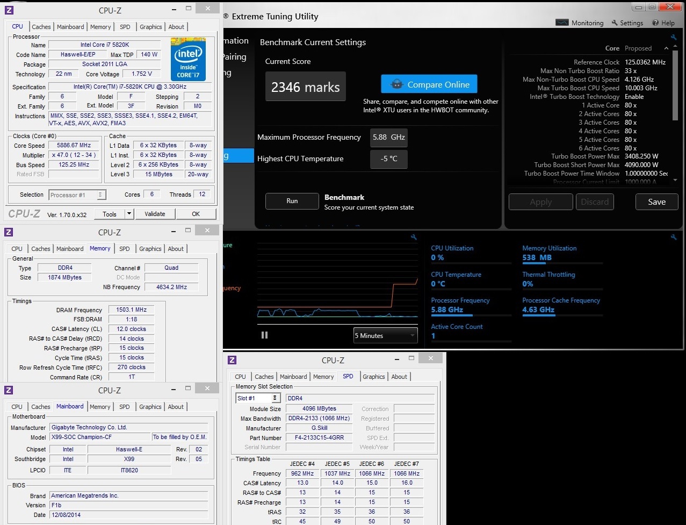Collapse the Core Proposed section chevron
The image size is (686, 525).
[667, 48]
